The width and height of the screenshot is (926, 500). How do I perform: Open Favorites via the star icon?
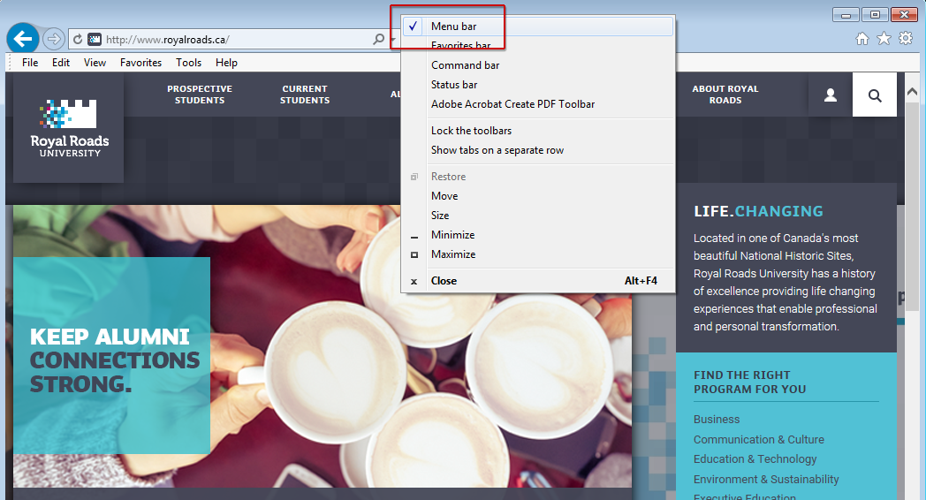[884, 39]
